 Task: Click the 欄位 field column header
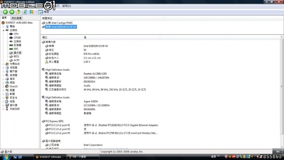coord(62,37)
